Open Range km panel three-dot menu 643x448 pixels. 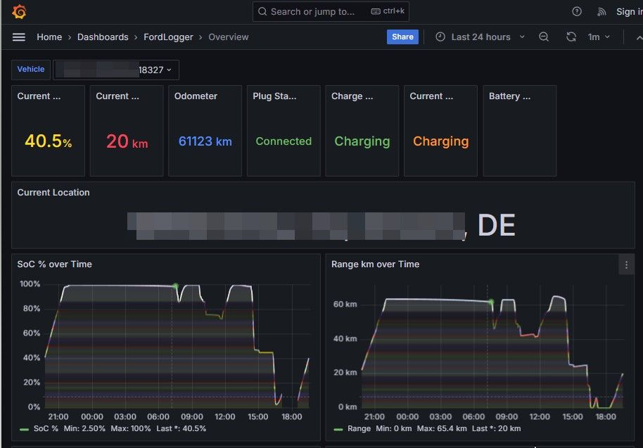626,265
